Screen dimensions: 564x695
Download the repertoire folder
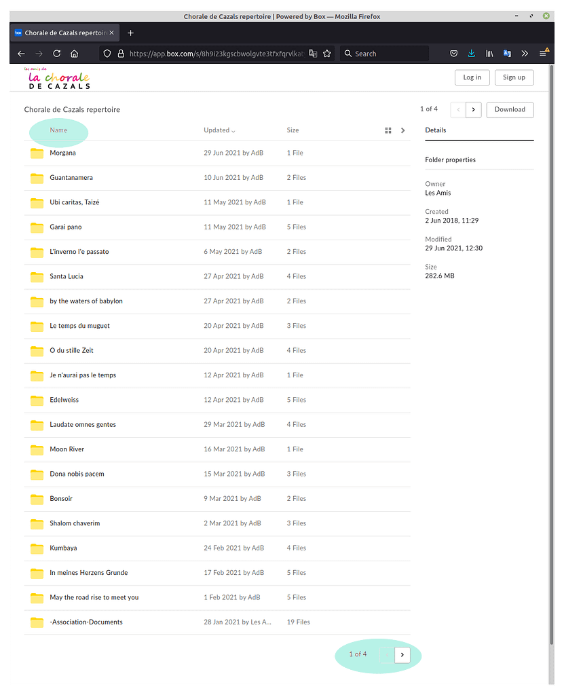coord(510,109)
